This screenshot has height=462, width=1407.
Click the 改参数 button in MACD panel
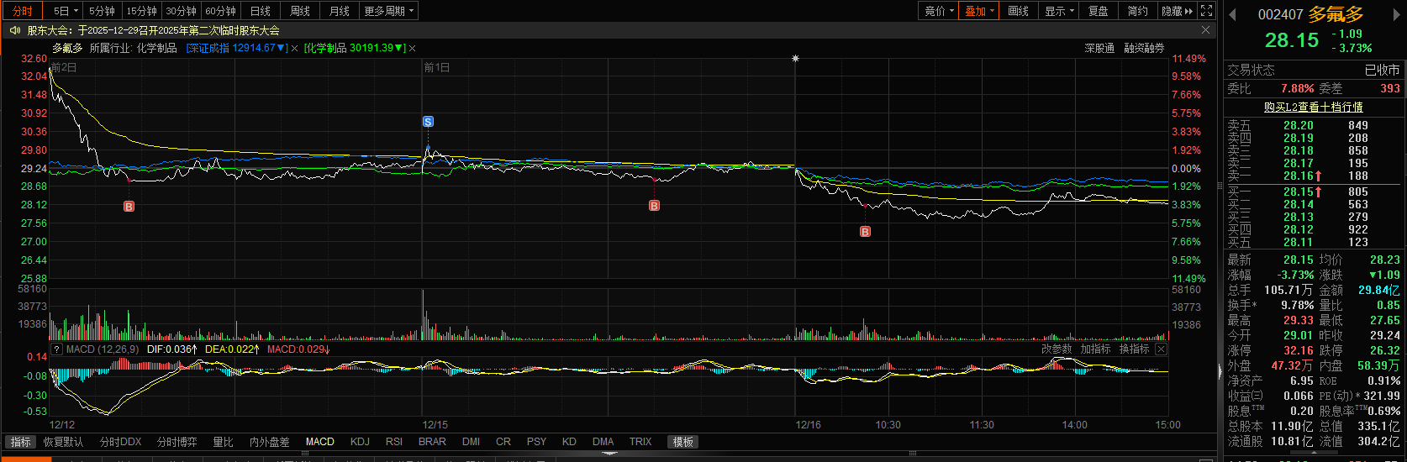pyautogui.click(x=1057, y=349)
